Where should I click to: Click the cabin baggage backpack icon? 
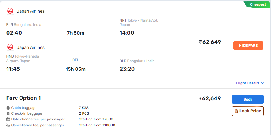tap(8, 108)
